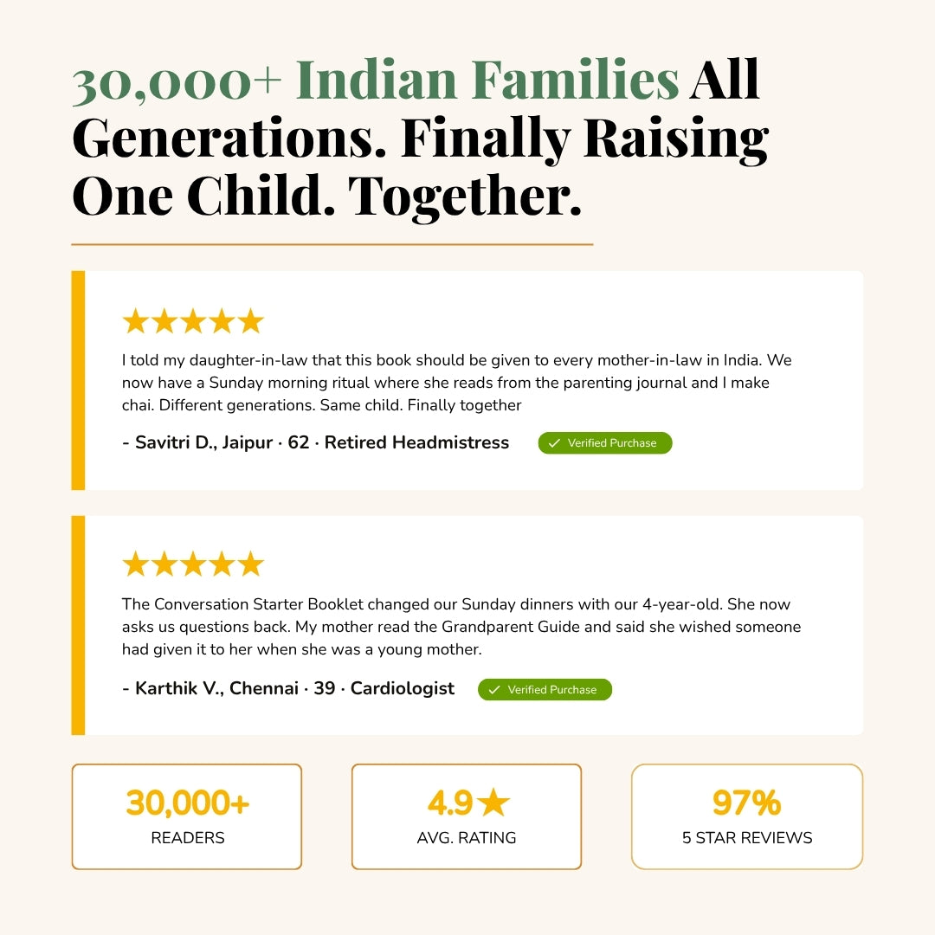Click the first star in Savitri's review
This screenshot has width=935, height=935.
coord(135,322)
